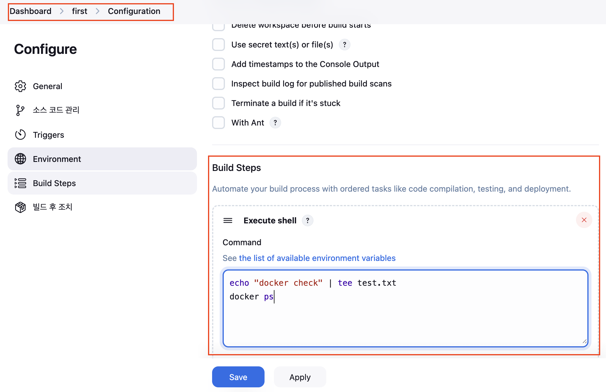Open help for With Ant
Screen dimensions: 606x392
275,123
